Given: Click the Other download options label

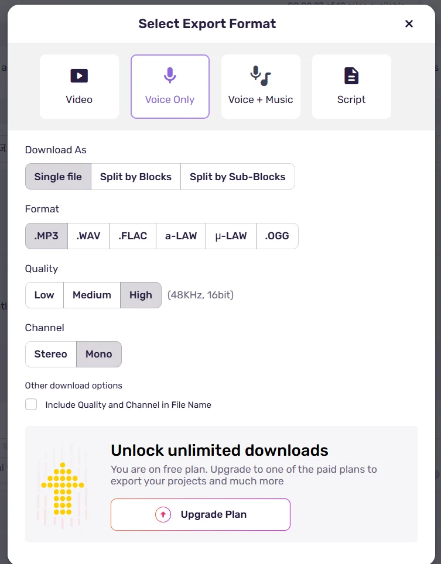Looking at the screenshot, I should pos(73,386).
